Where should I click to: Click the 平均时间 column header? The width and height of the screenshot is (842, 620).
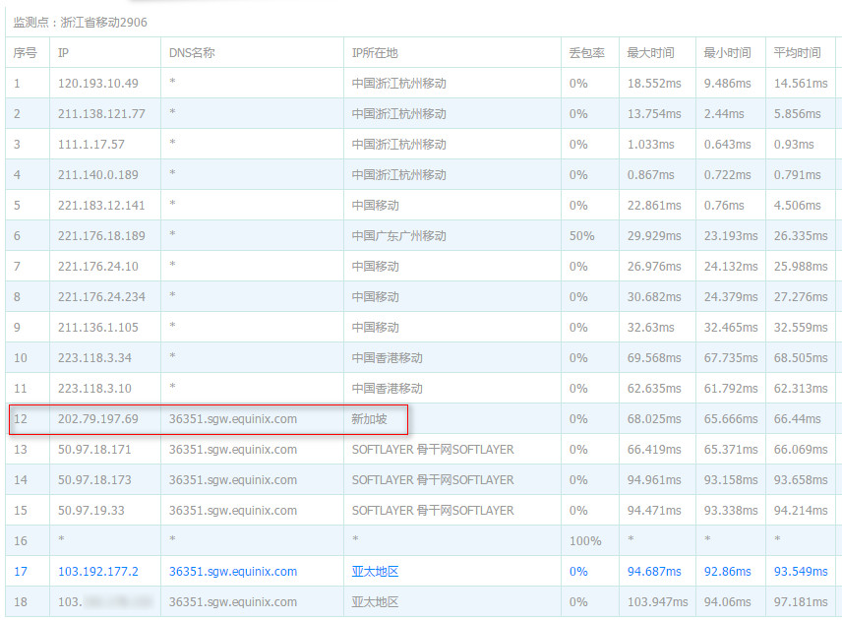click(799, 52)
